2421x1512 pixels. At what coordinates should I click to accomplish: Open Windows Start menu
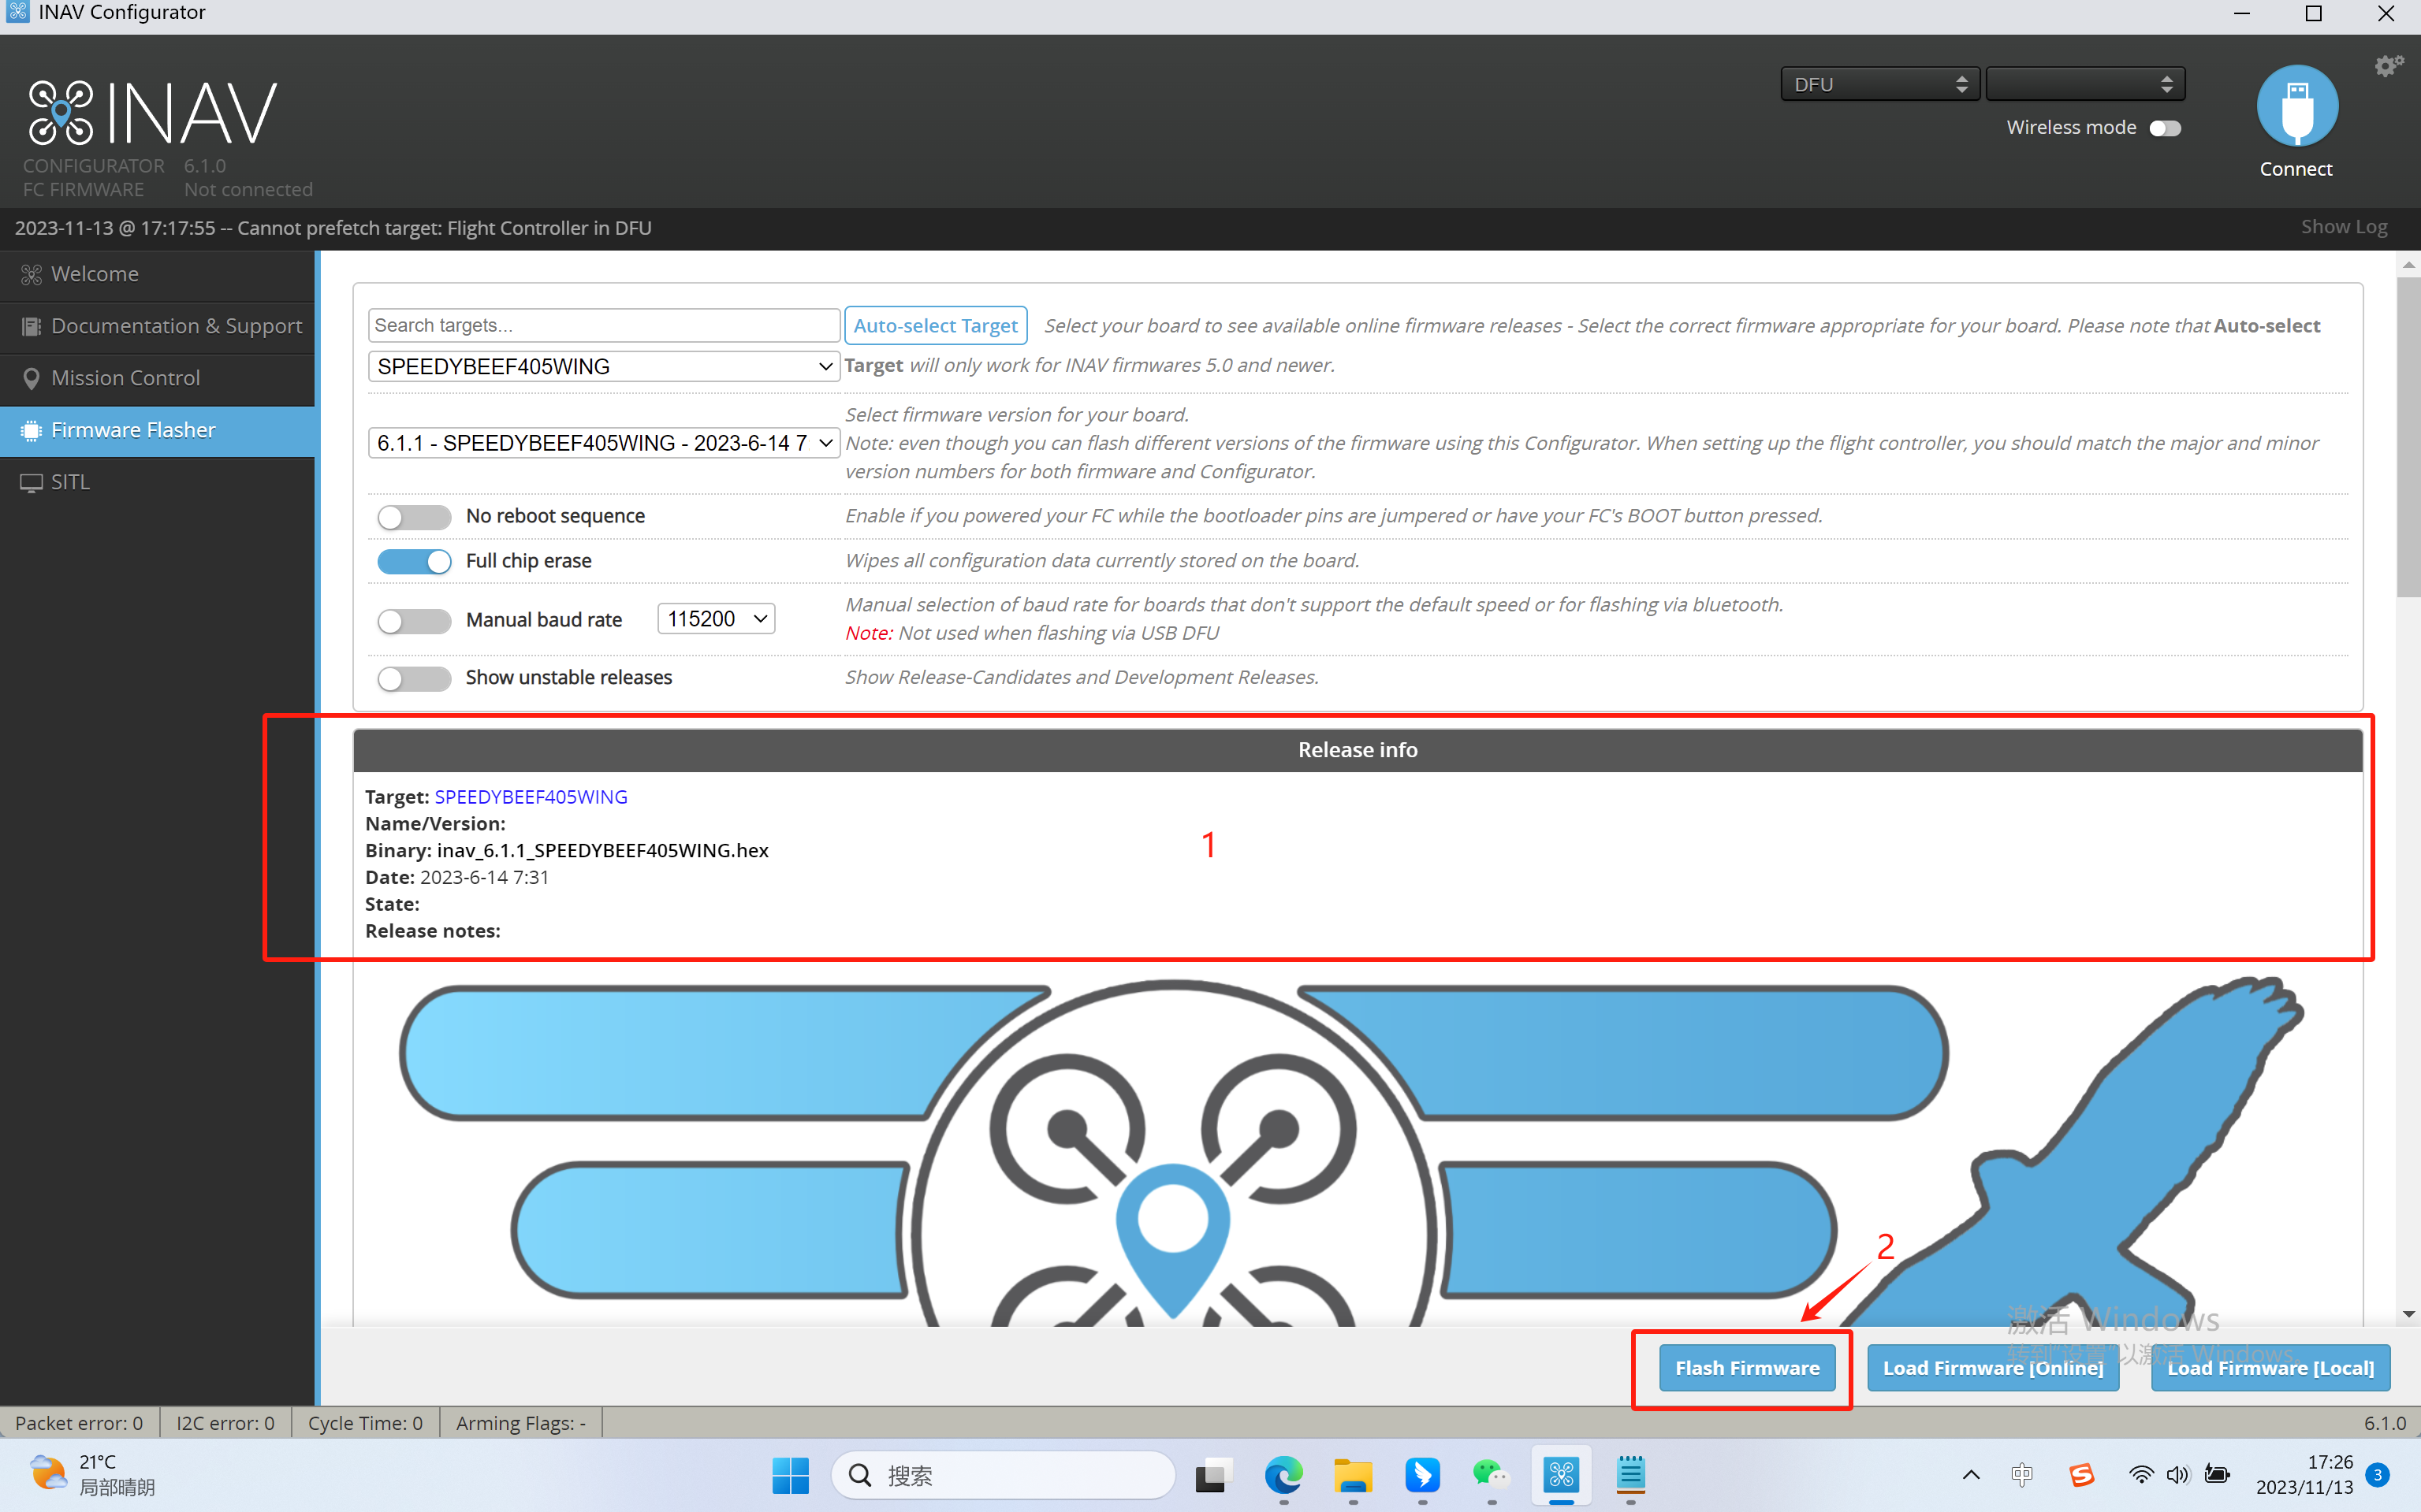791,1475
